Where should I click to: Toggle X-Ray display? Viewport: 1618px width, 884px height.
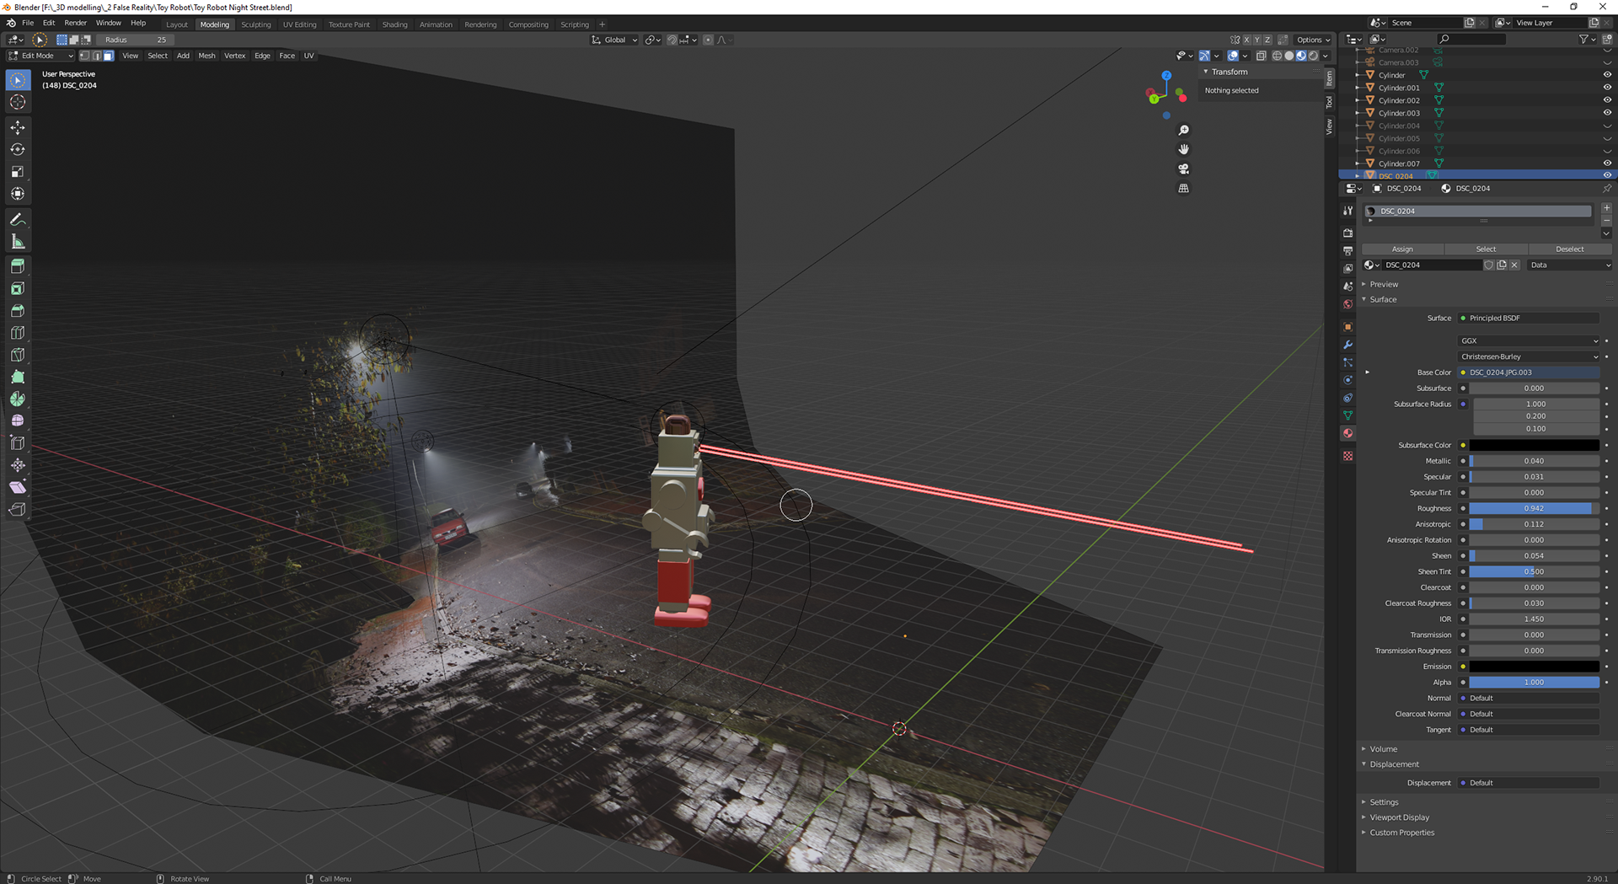(x=1261, y=56)
